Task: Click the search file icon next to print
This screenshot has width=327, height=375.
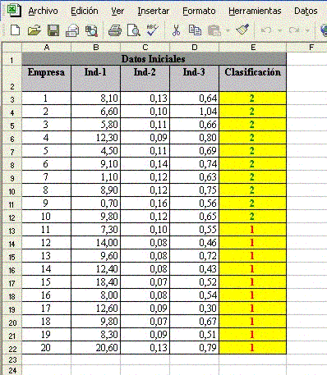Action: point(91,30)
